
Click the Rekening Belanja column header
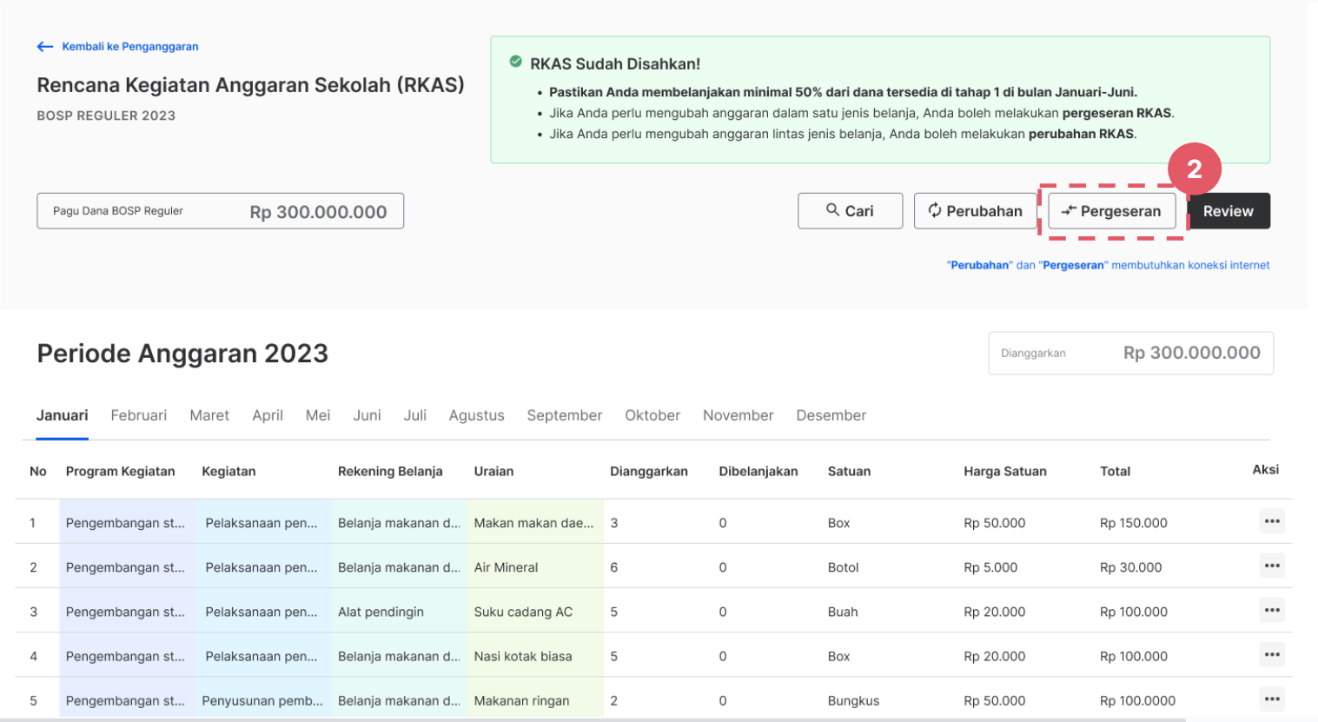(x=390, y=471)
